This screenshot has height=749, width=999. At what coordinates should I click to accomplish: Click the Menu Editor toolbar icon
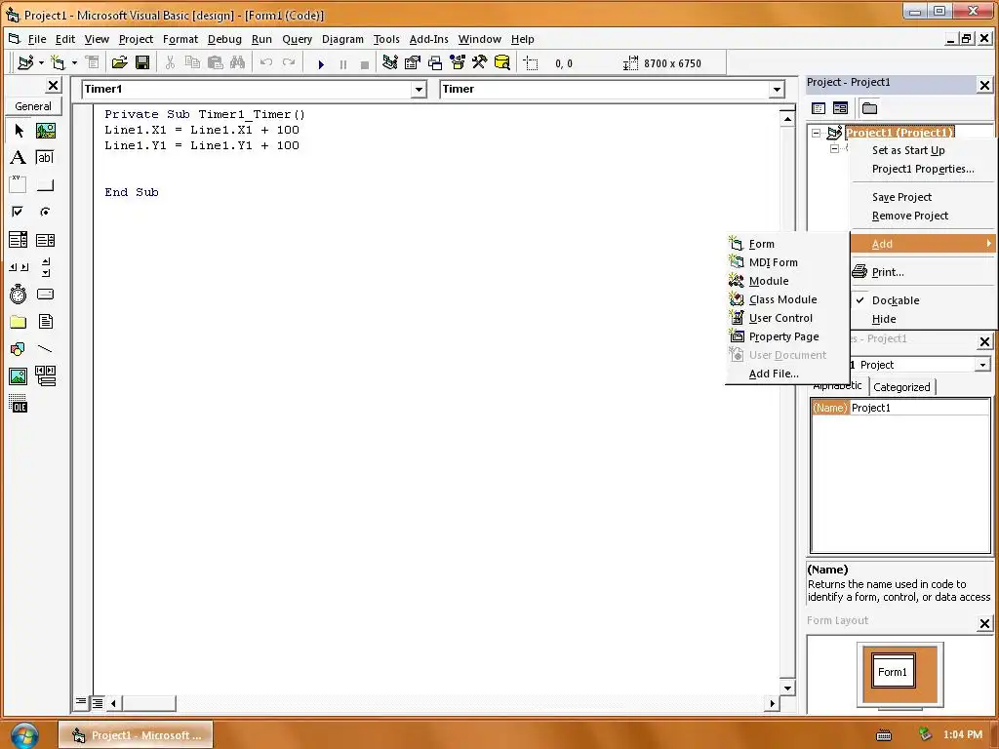pos(92,62)
